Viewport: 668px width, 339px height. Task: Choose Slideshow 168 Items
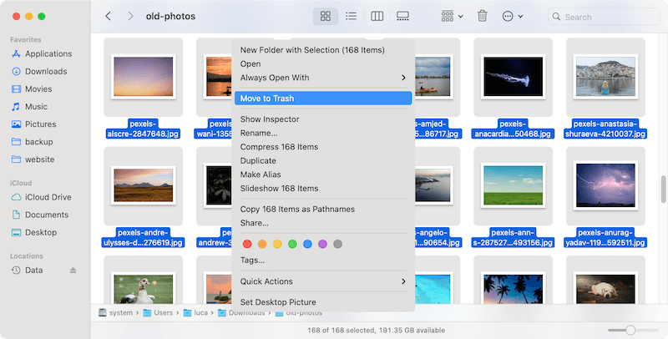point(323,188)
